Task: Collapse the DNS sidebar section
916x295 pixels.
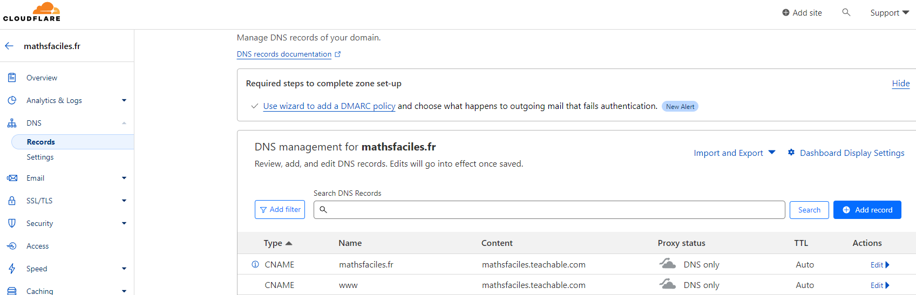Action: point(124,123)
